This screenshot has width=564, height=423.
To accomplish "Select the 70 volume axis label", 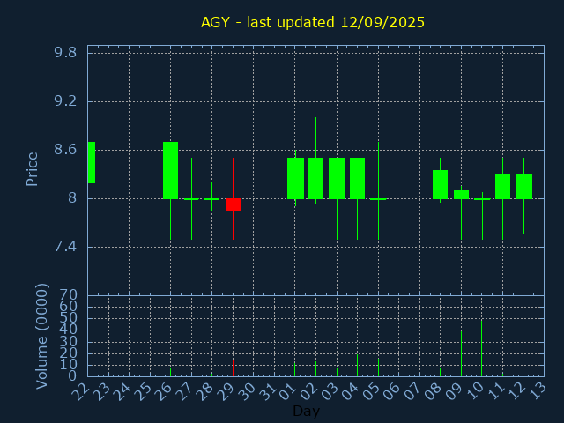I will [x=69, y=295].
